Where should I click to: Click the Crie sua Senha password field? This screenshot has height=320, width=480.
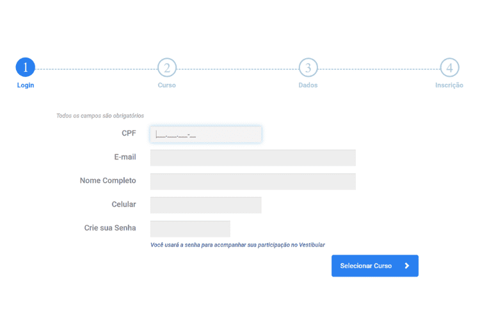190,228
